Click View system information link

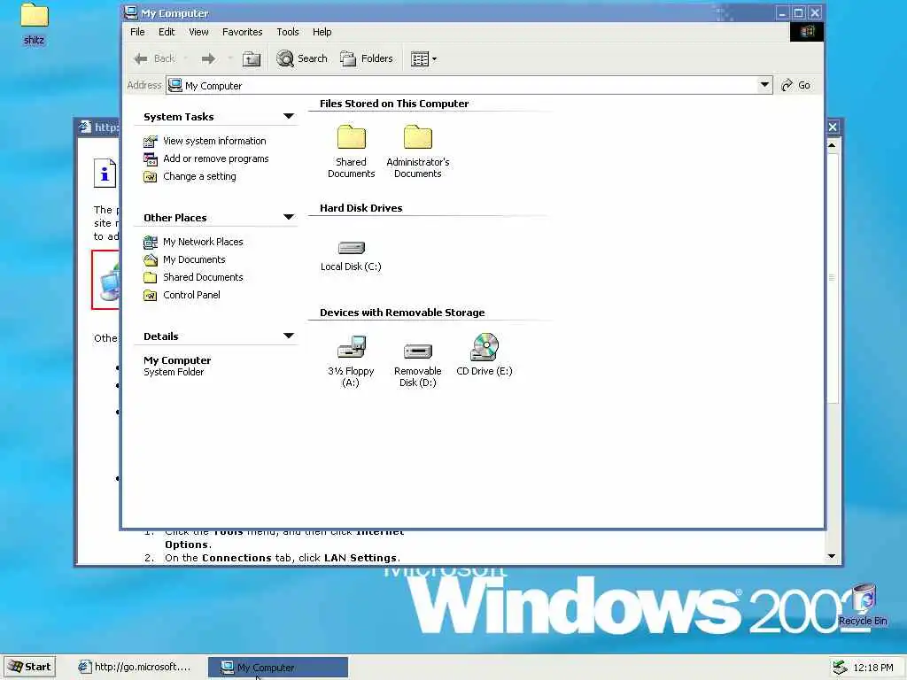(x=214, y=141)
